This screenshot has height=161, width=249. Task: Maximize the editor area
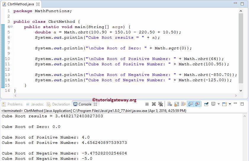pos(242,4)
